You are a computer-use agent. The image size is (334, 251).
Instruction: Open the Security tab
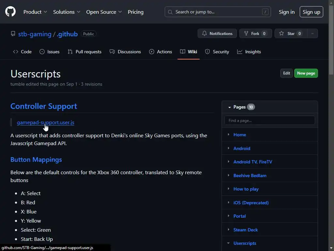point(217,52)
